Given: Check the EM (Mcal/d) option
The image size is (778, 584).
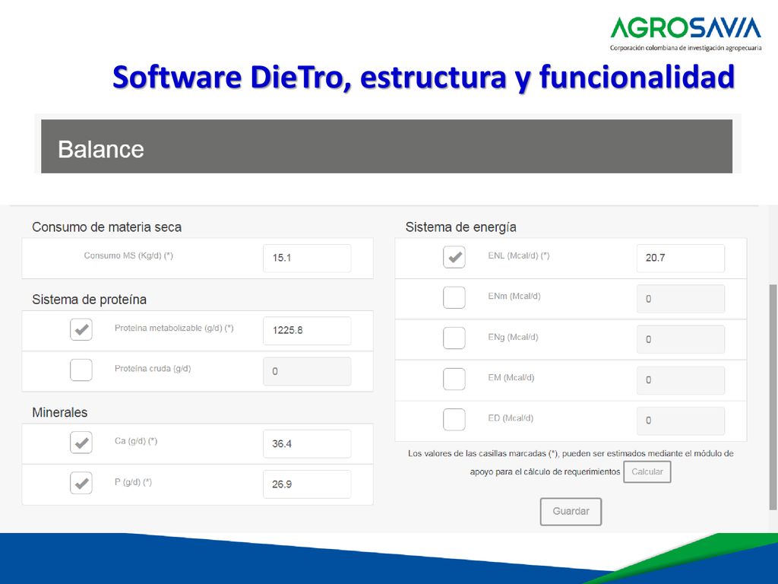Looking at the screenshot, I should (454, 379).
